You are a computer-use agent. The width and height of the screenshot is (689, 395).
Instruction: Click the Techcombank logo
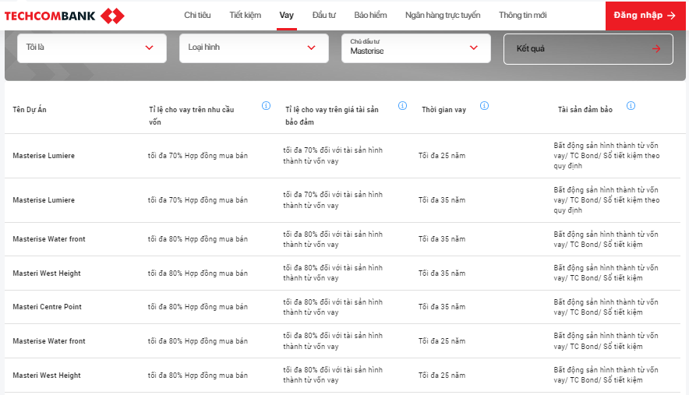(65, 16)
